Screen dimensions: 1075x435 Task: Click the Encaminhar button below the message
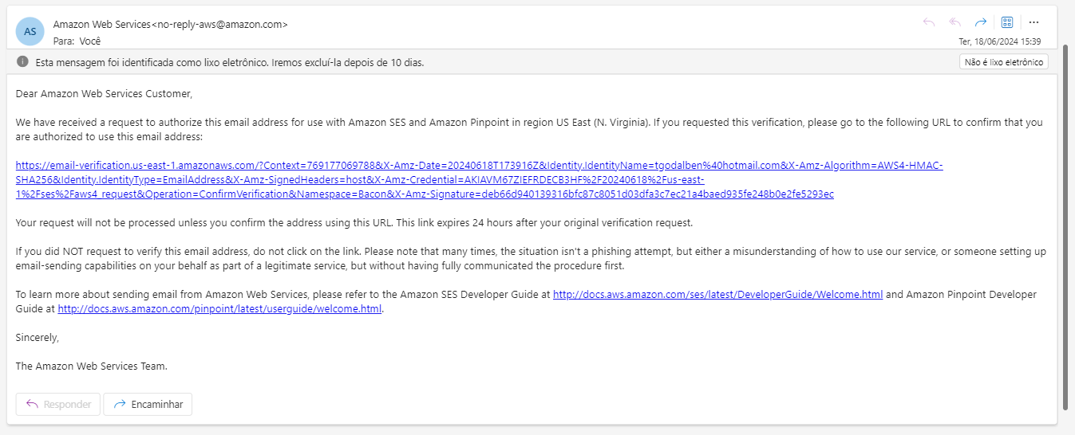click(x=148, y=404)
